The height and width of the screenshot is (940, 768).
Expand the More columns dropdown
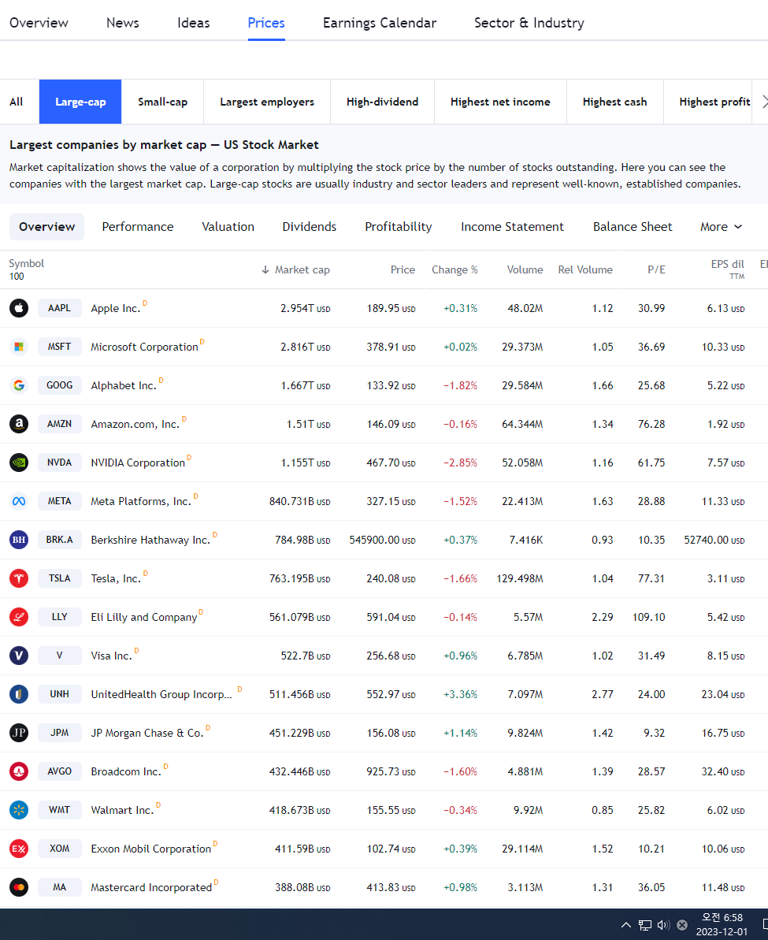click(x=722, y=227)
